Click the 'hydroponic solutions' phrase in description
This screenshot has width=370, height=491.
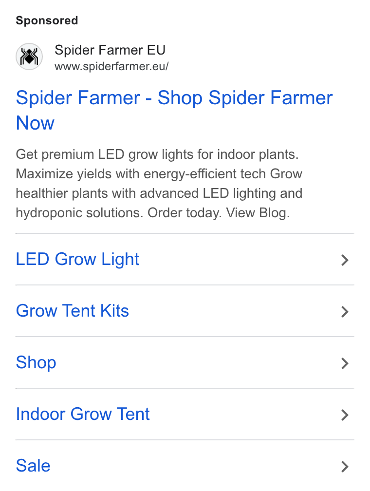[x=79, y=213]
